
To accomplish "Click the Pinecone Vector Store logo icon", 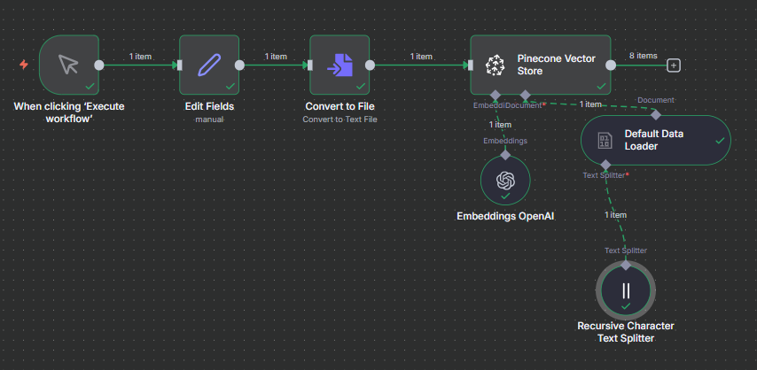I will (x=494, y=65).
